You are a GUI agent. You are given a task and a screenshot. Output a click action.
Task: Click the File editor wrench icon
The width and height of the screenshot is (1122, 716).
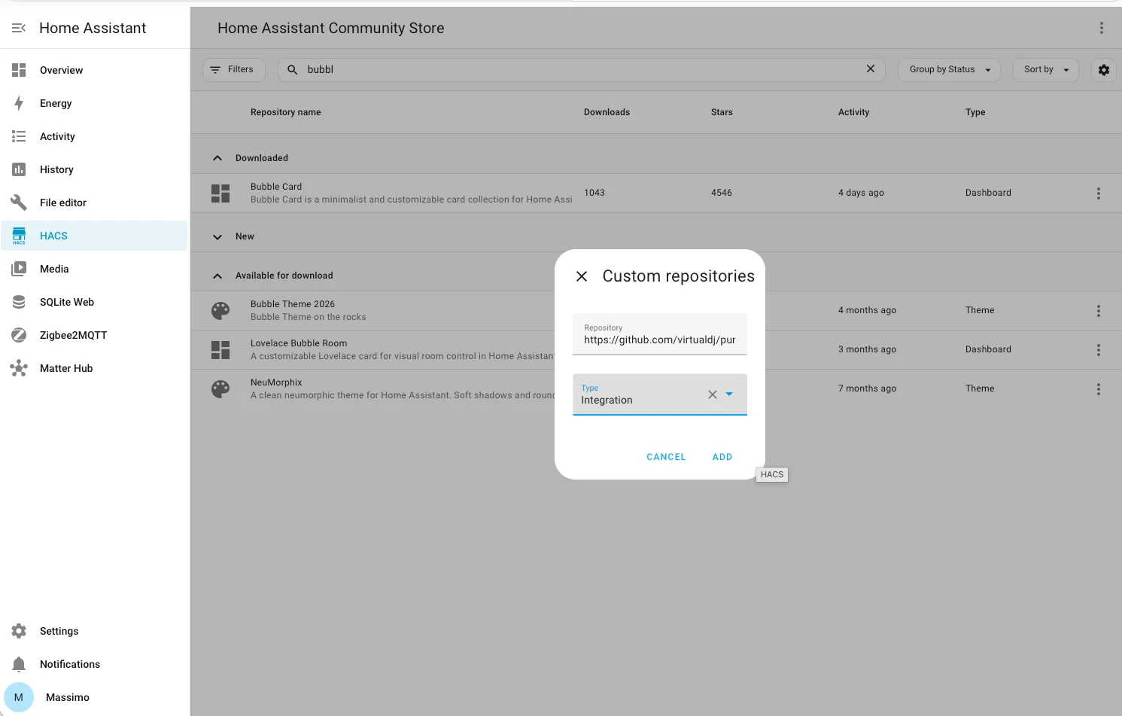click(19, 203)
